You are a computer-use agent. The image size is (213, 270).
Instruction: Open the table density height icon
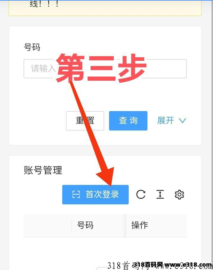(160, 195)
